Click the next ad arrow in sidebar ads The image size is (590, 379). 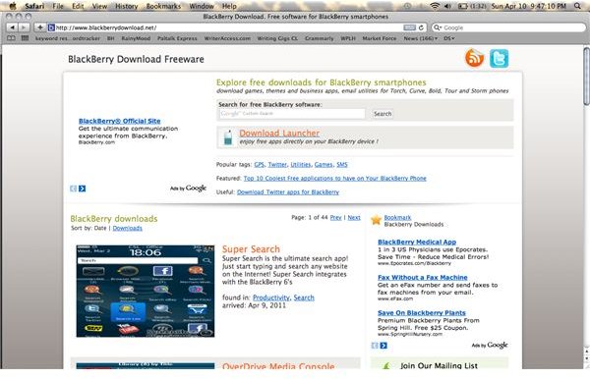[383, 346]
